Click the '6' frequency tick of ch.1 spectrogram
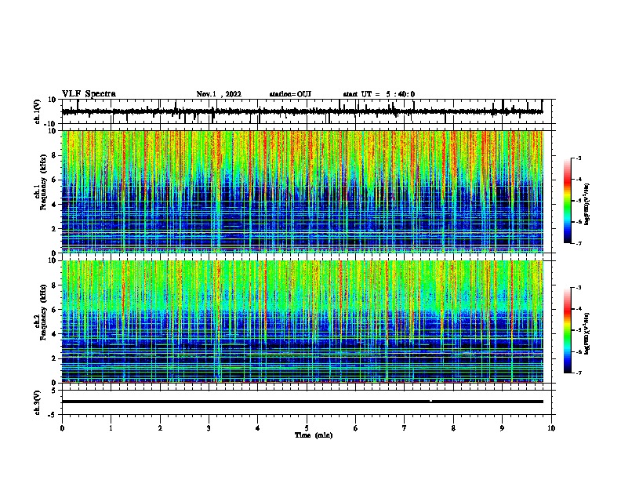621x480 pixels. 54,180
